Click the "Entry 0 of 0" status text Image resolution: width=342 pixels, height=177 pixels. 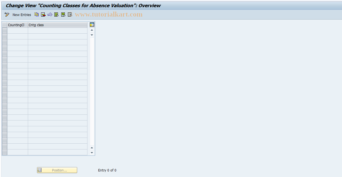point(107,170)
